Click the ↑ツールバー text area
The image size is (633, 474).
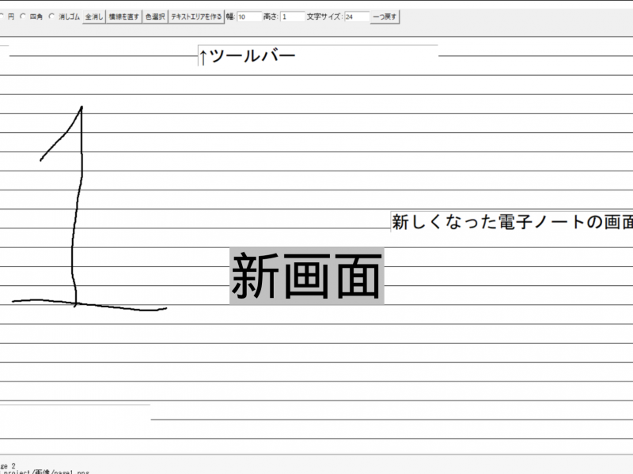tap(316, 56)
